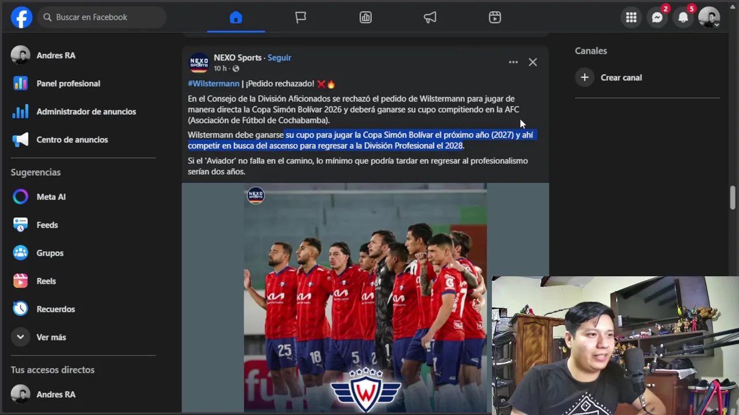The image size is (739, 415).
Task: Open Andres RA shortcut under Tus accesos directos
Action: pos(56,394)
